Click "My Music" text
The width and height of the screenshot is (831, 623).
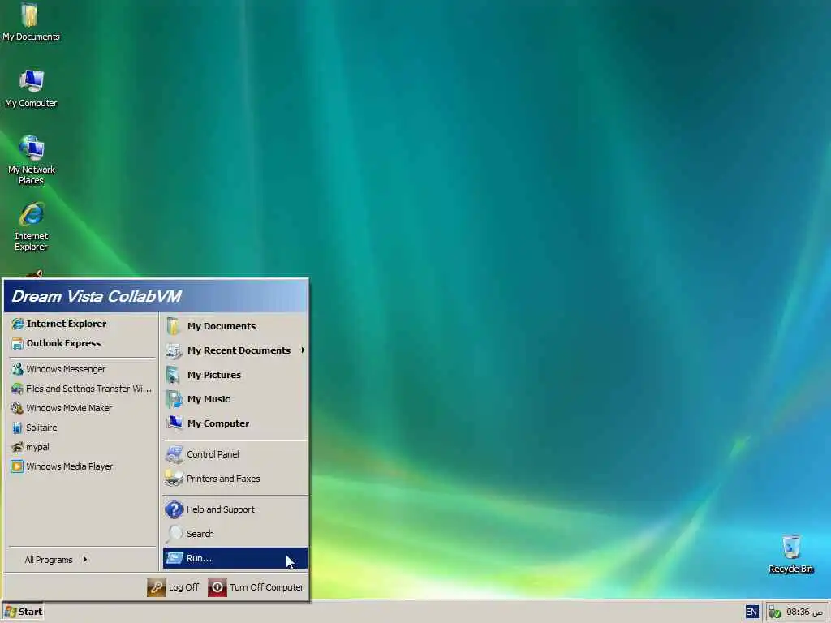tap(209, 399)
